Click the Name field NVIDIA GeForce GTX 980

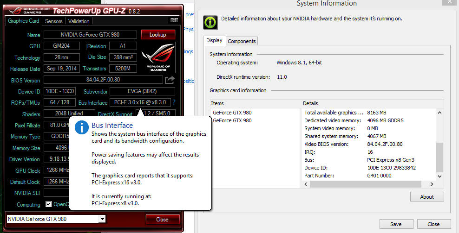point(90,34)
